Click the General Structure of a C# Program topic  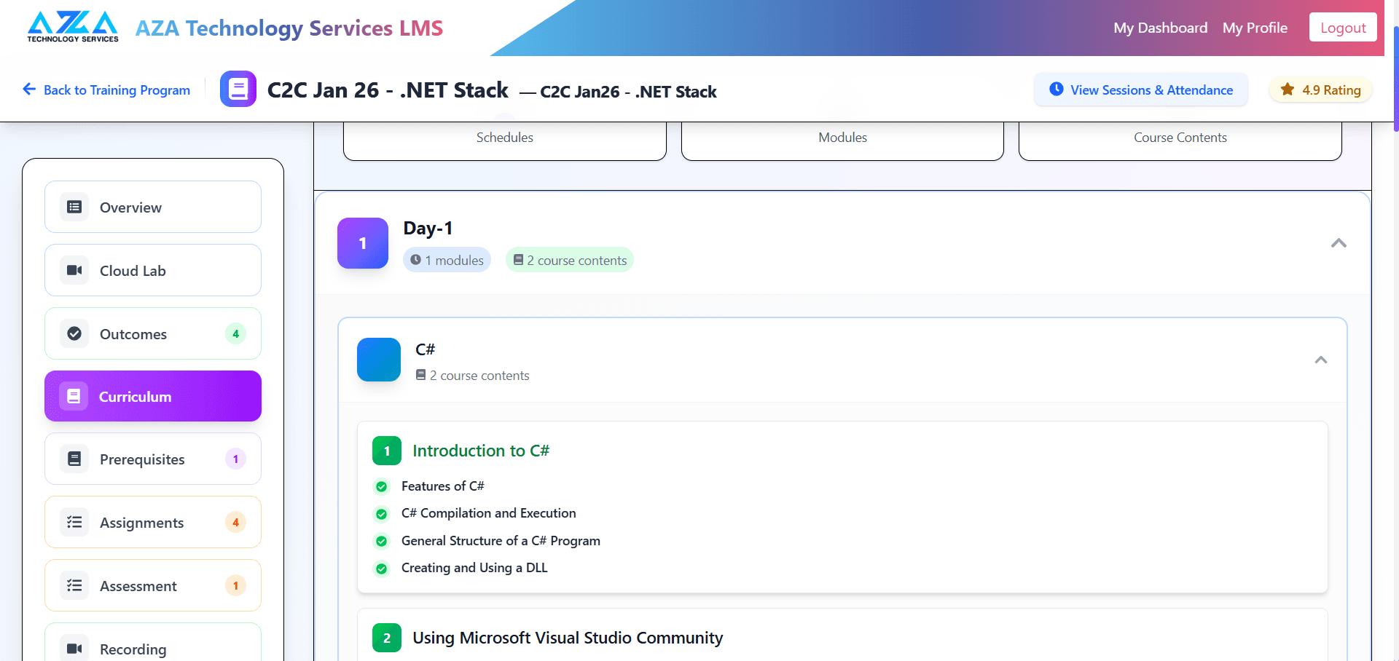pos(501,541)
